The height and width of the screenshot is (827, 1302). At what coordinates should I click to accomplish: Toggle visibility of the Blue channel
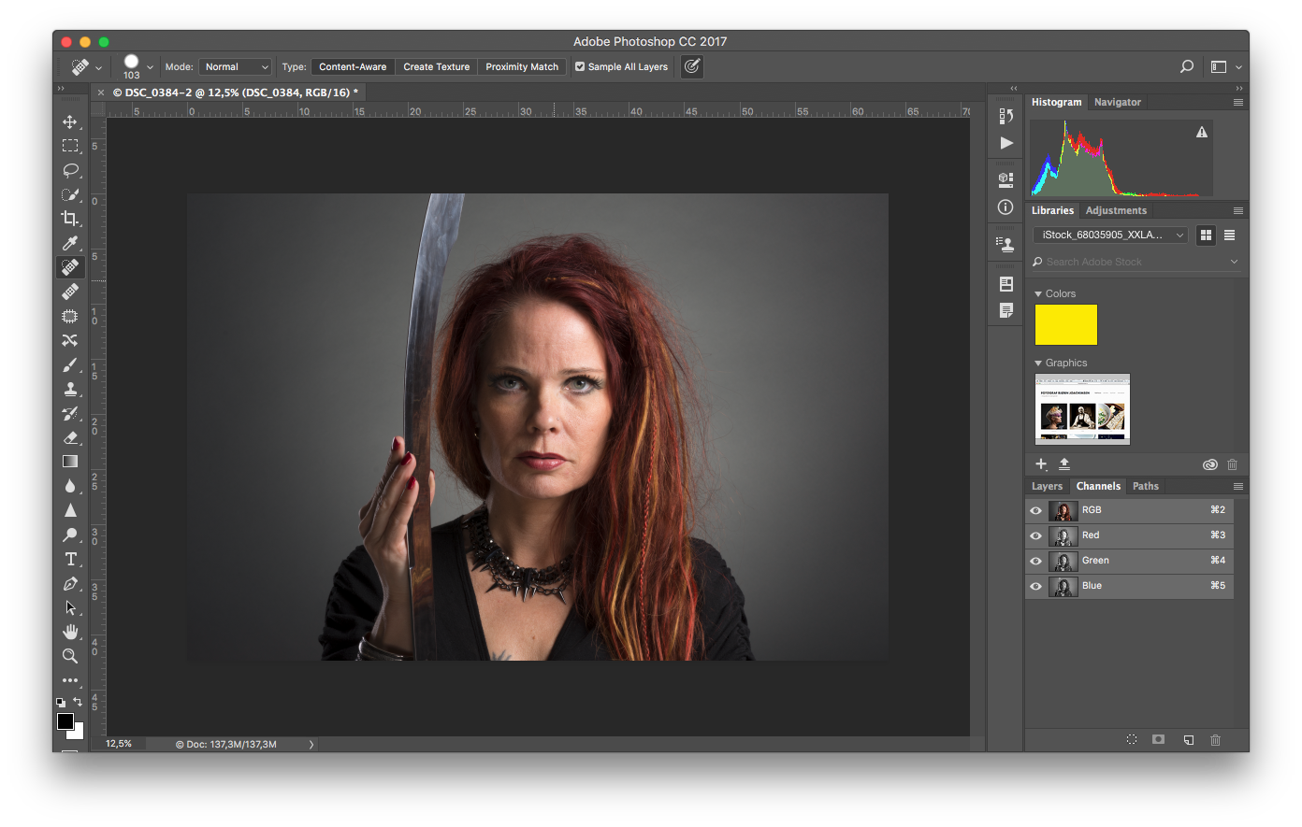1035,586
